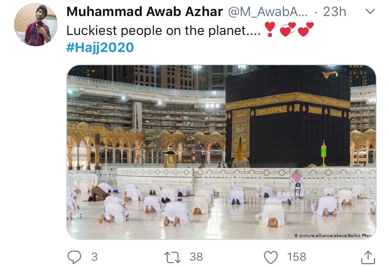Click the green lantern in photo

[324, 154]
